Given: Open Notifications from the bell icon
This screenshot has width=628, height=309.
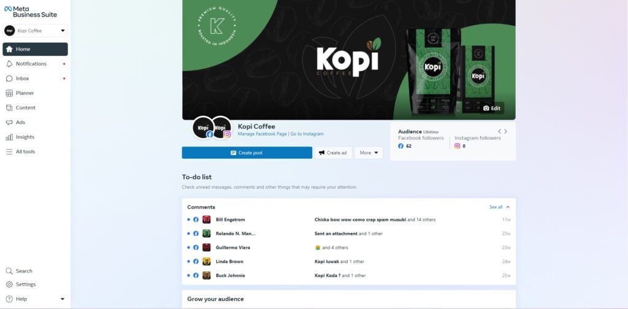Looking at the screenshot, I should point(9,64).
